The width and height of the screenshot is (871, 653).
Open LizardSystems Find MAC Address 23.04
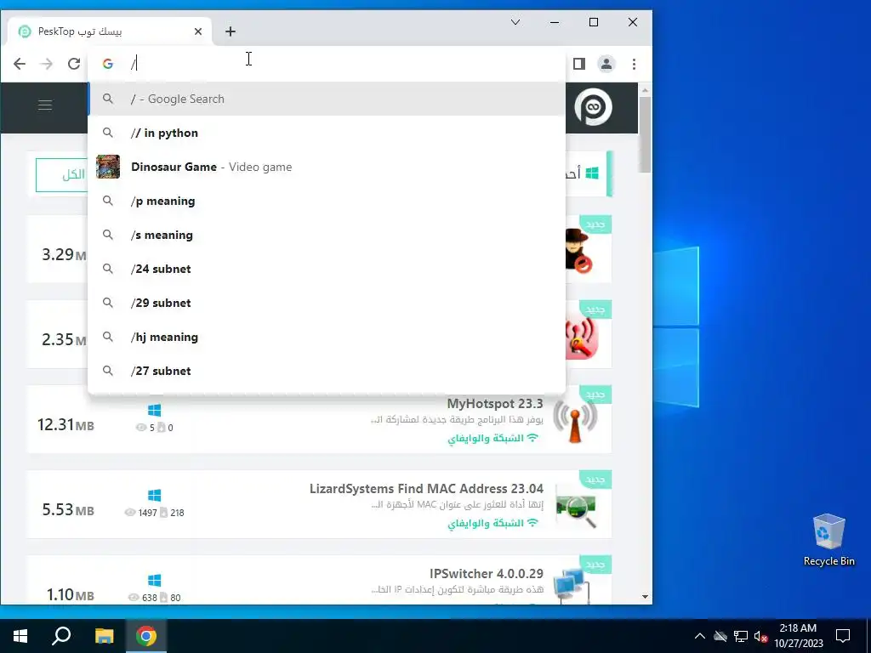tap(426, 489)
